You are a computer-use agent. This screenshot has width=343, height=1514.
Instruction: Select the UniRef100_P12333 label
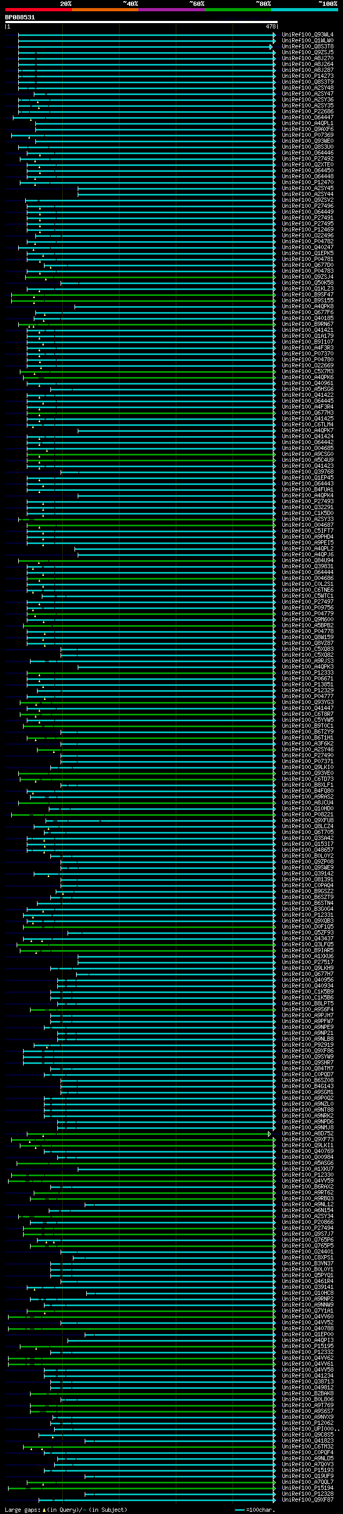[x=308, y=672]
